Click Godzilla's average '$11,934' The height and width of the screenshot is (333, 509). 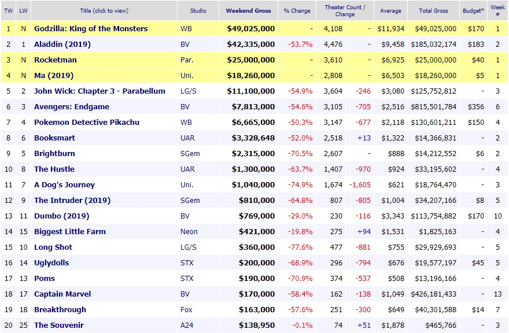[x=391, y=28]
